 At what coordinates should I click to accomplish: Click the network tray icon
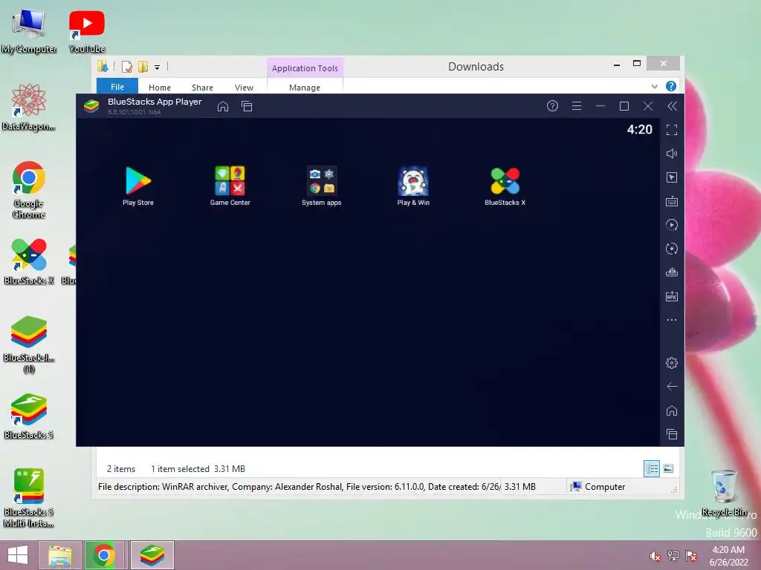click(673, 556)
